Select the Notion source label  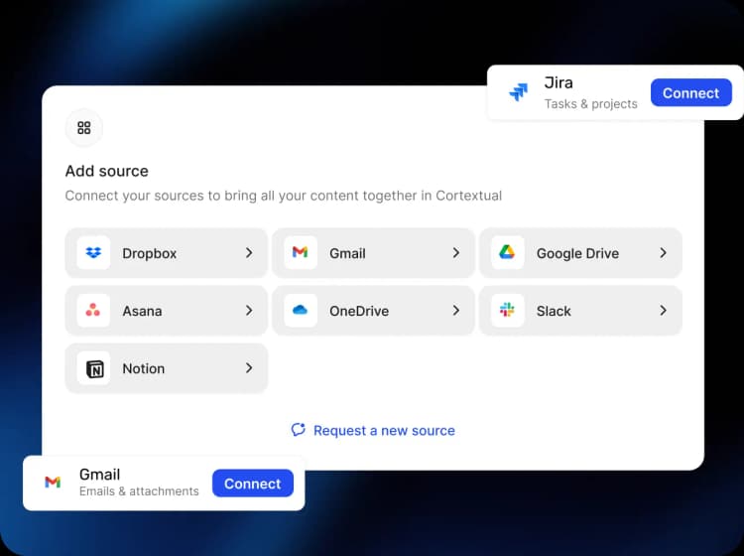point(143,368)
